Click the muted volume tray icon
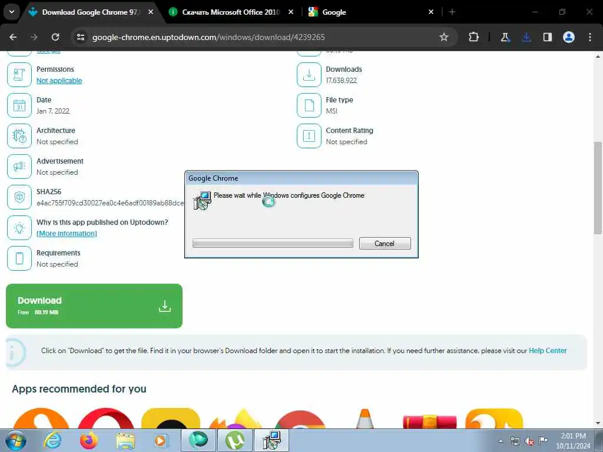The width and height of the screenshot is (603, 452). (x=529, y=441)
